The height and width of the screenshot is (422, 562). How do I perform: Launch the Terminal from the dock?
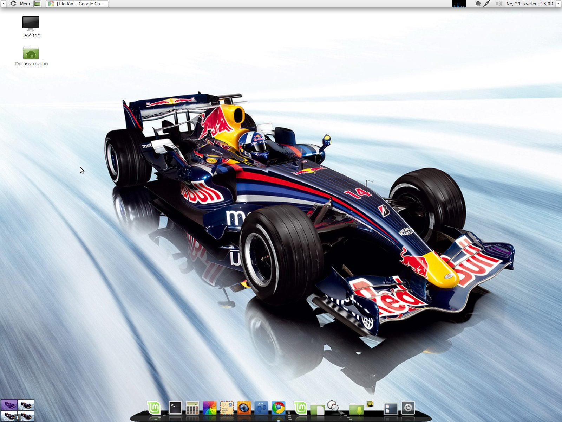175,408
